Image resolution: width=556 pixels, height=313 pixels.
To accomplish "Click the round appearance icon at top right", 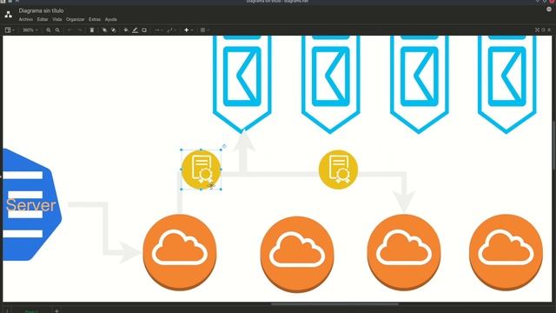I will (x=549, y=10).
